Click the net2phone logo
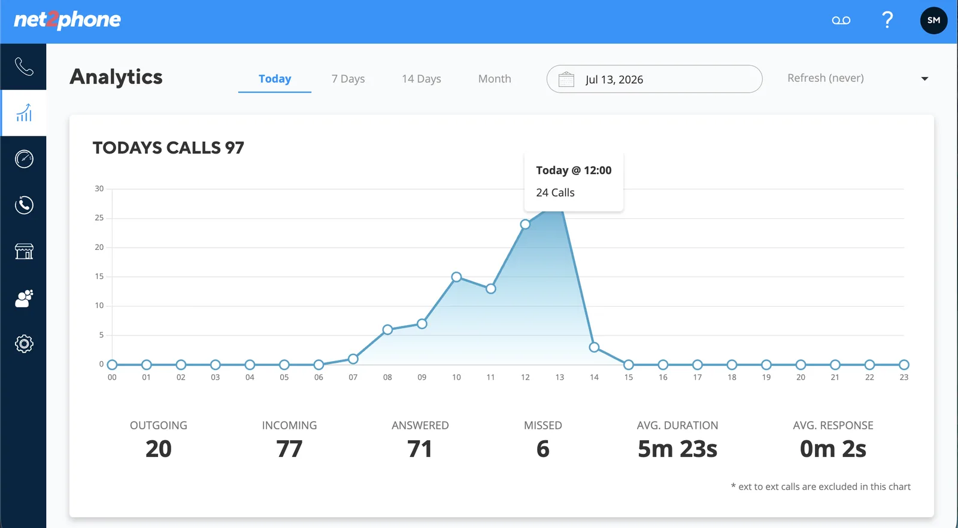 click(x=67, y=20)
